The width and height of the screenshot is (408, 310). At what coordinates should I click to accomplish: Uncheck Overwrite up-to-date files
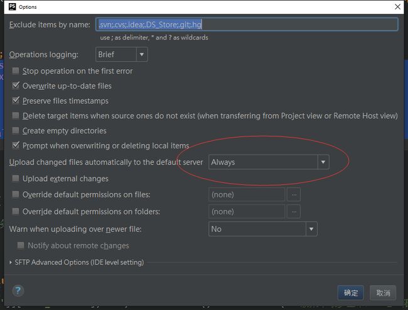(x=16, y=86)
